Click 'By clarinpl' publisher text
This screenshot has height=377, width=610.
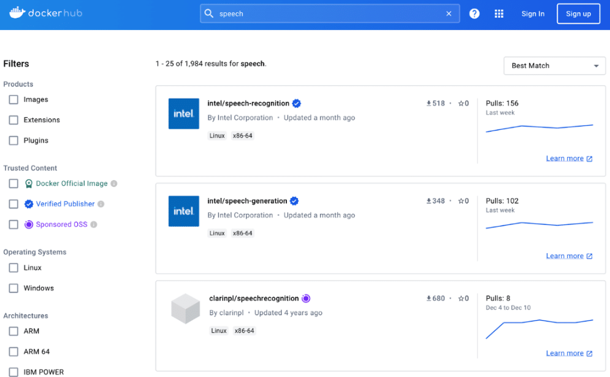(x=226, y=313)
